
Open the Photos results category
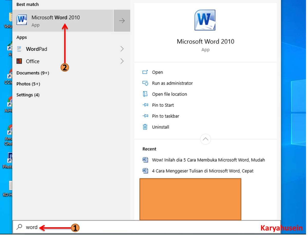tap(28, 84)
